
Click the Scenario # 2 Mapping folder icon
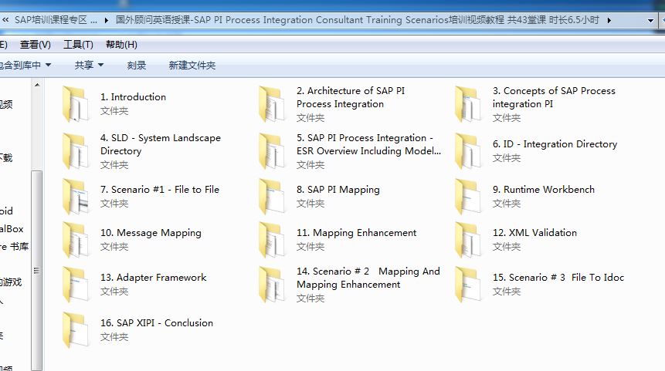pyautogui.click(x=272, y=284)
